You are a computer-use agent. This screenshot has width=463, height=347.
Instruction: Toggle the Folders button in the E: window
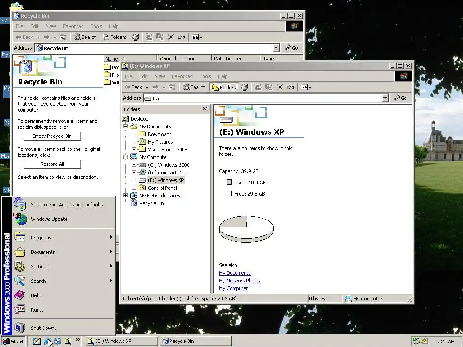coord(224,87)
